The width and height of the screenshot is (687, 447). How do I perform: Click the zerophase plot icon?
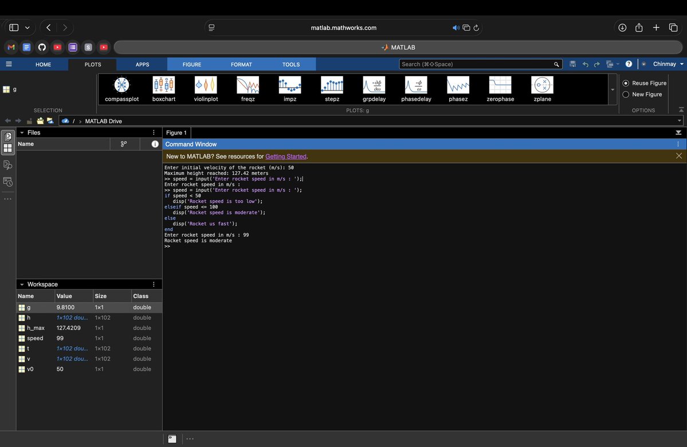coord(500,89)
